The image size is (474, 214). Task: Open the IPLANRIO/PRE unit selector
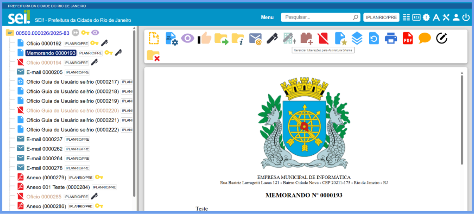pyautogui.click(x=381, y=17)
